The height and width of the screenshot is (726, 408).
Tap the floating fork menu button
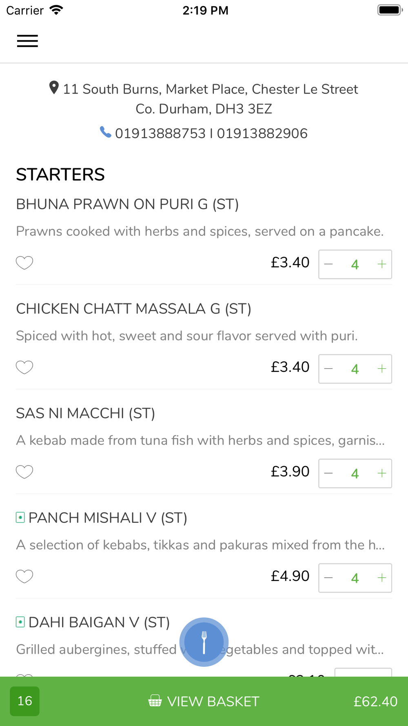pos(204,642)
